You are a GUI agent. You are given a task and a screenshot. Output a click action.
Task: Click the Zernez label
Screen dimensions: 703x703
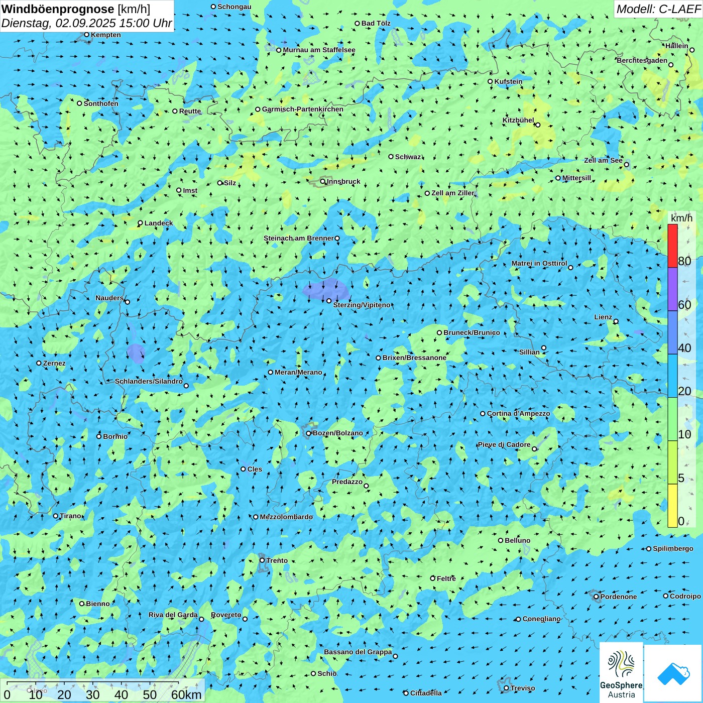[x=54, y=363]
